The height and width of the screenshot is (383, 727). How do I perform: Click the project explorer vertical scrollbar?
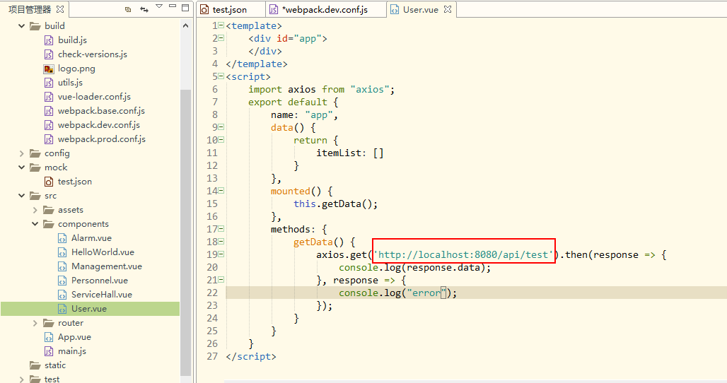tap(185, 232)
